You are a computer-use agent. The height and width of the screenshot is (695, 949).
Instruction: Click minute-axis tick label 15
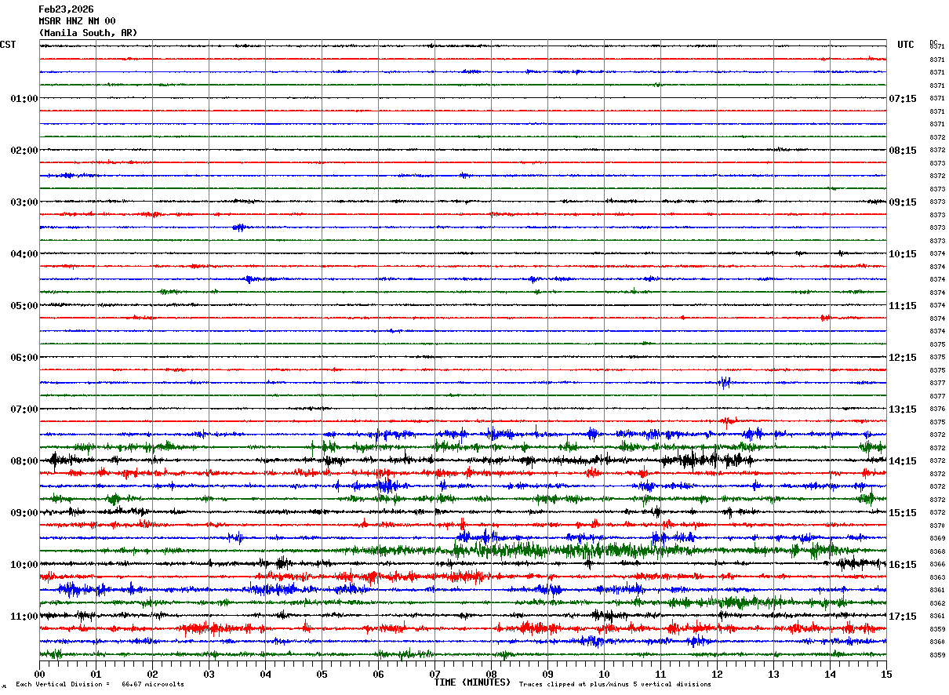coord(886,674)
